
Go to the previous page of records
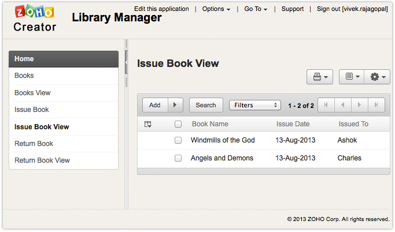click(343, 105)
